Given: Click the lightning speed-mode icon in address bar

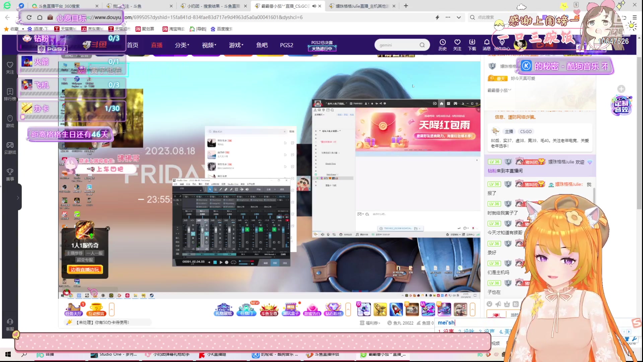Looking at the screenshot, I should click(x=437, y=17).
